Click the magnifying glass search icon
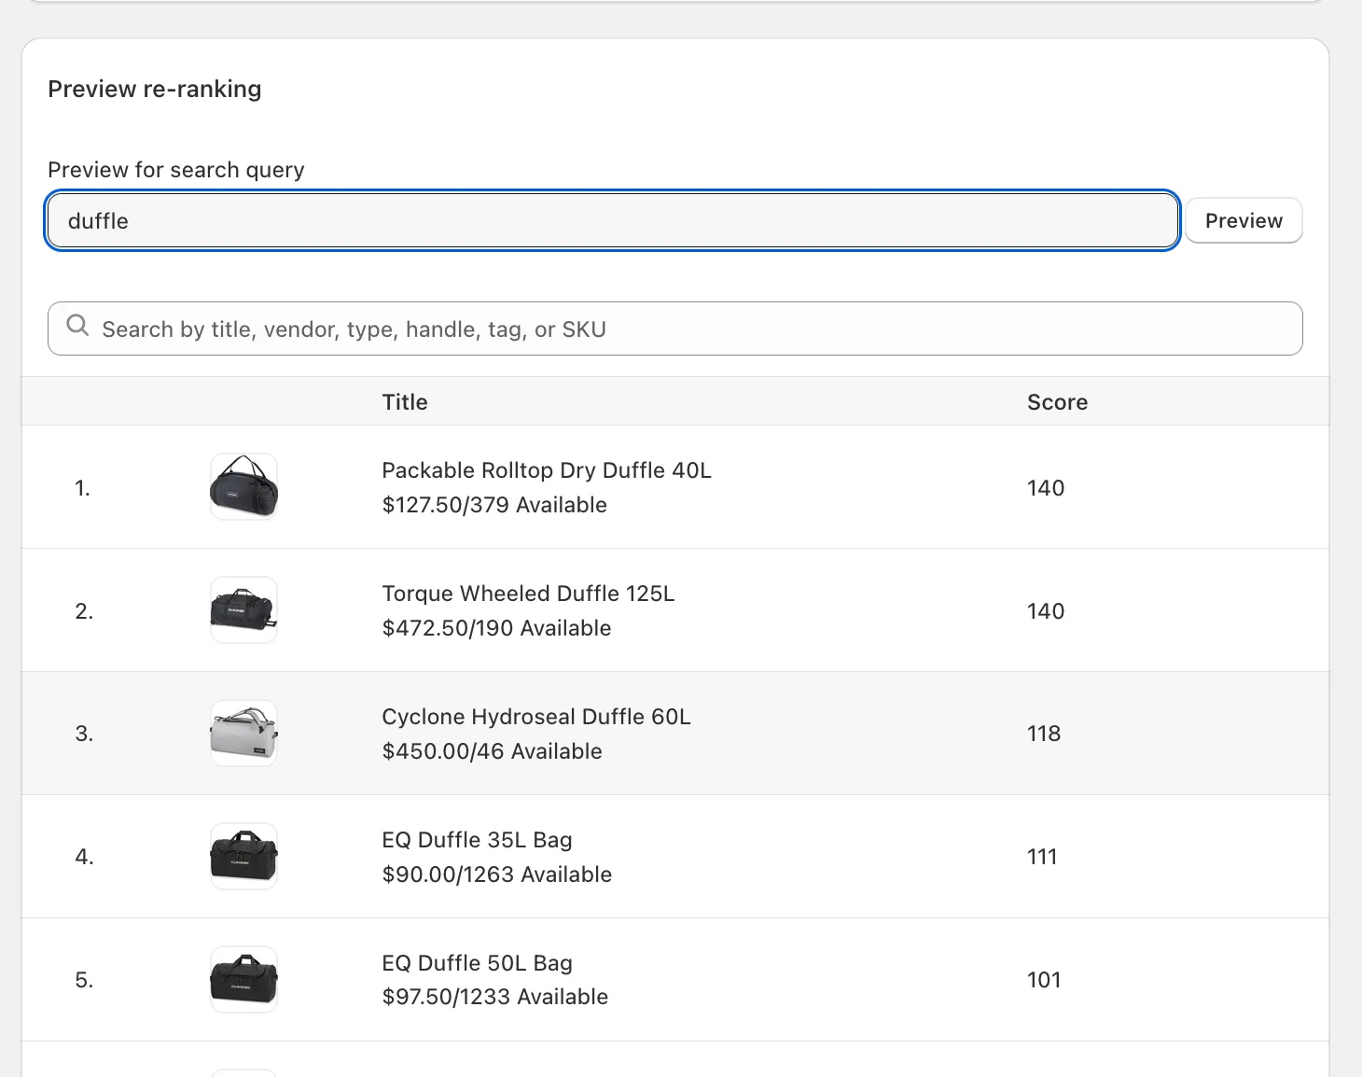 point(77,326)
